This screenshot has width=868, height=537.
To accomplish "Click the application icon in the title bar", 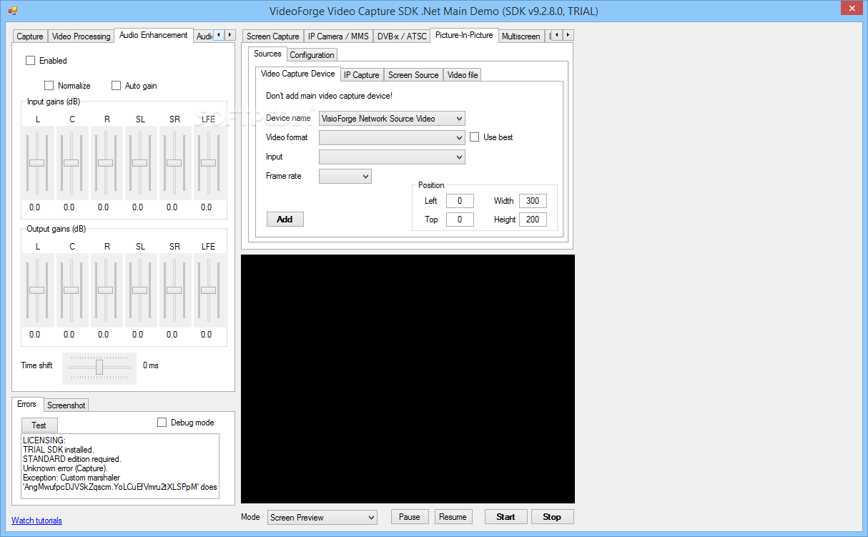I will coord(13,11).
